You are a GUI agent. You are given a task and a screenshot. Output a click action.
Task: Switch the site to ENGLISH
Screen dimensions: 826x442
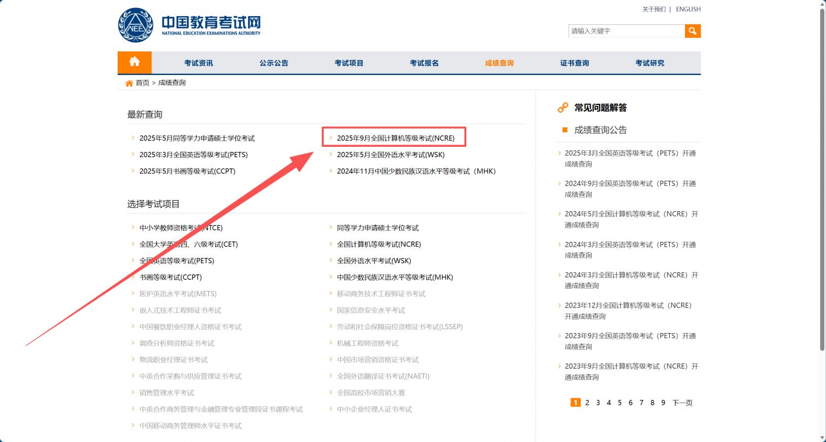[688, 9]
